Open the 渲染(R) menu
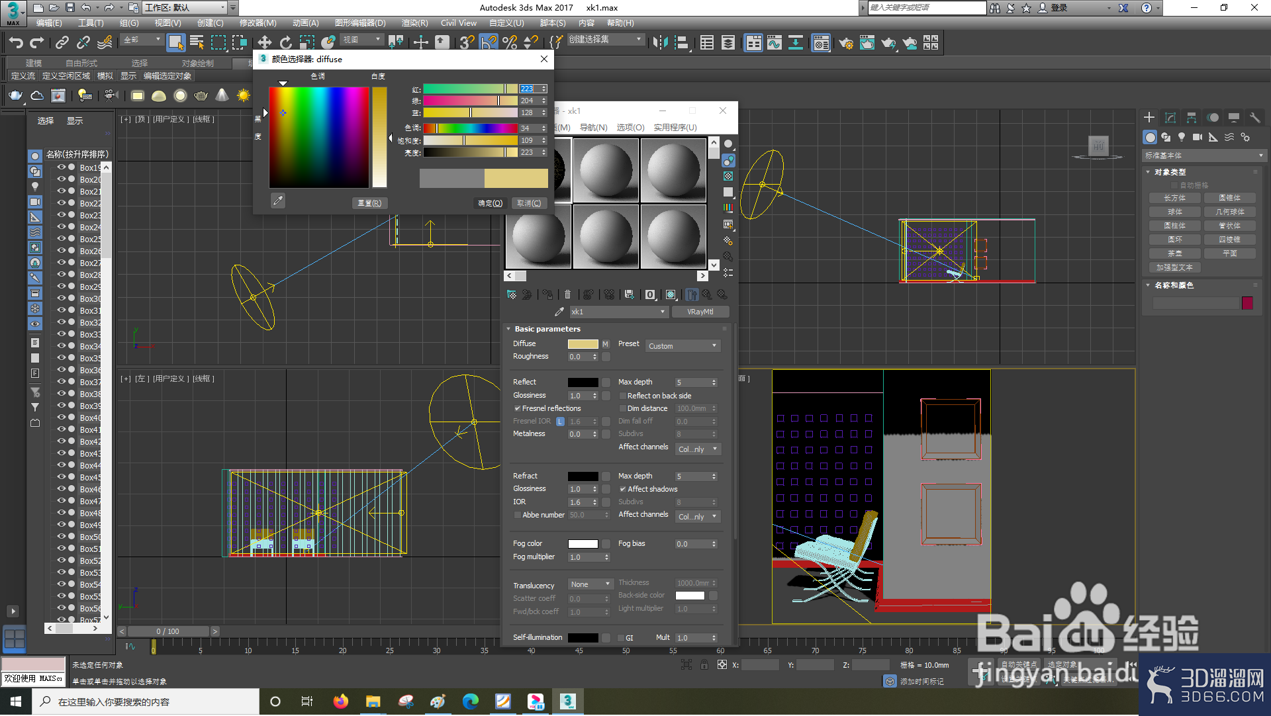Screen dimensions: 1271x716 click(414, 23)
